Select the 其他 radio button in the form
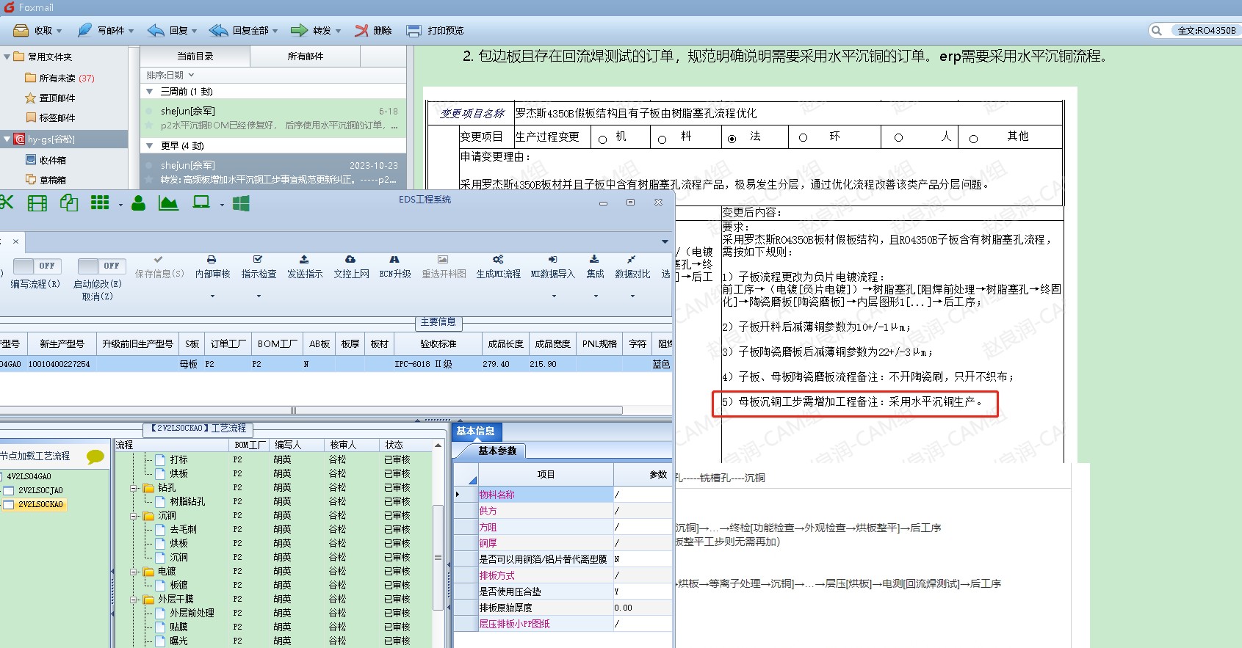Viewport: 1242px width, 648px height. 973,139
